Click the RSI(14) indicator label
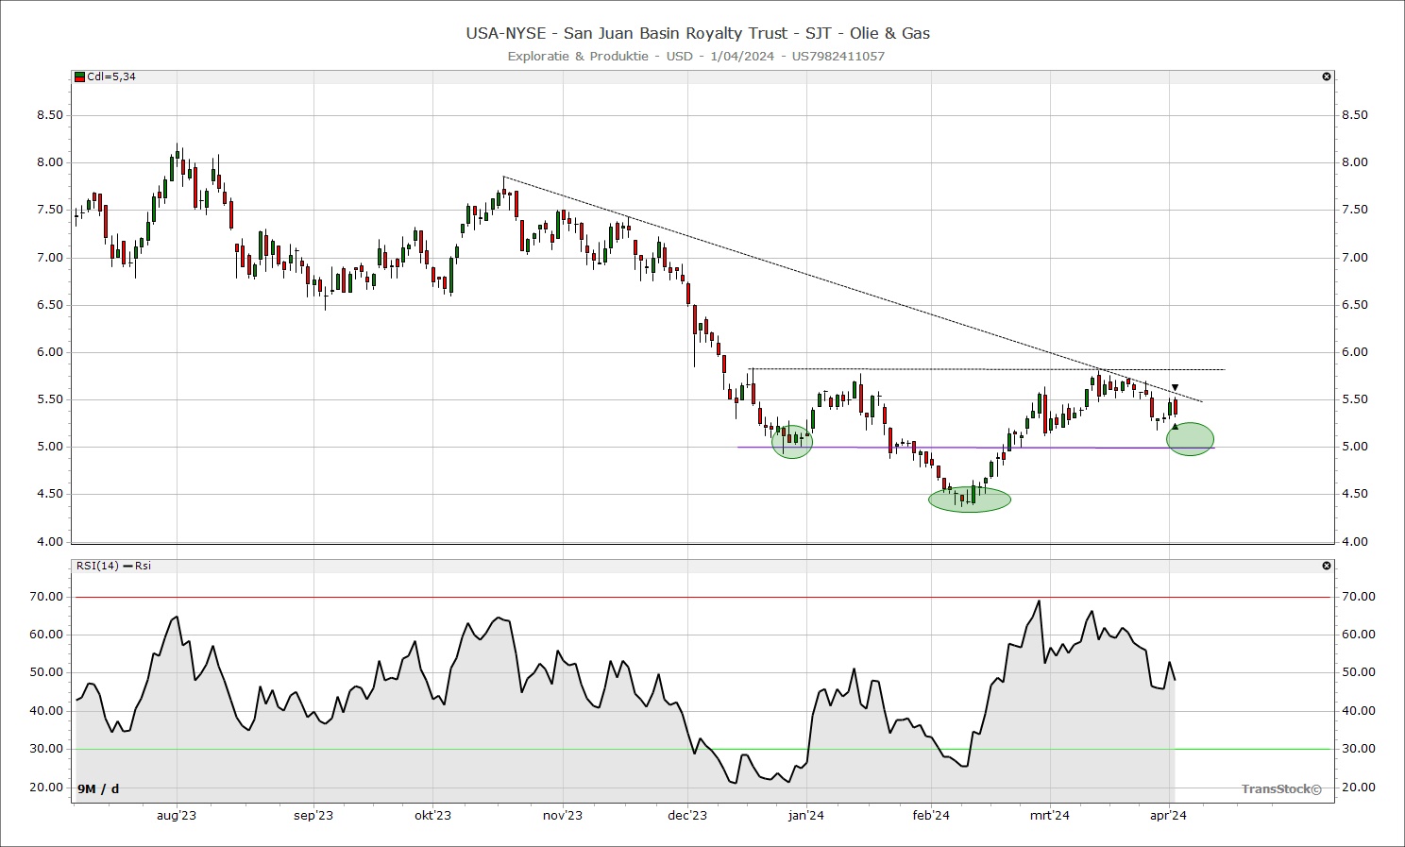 point(97,566)
